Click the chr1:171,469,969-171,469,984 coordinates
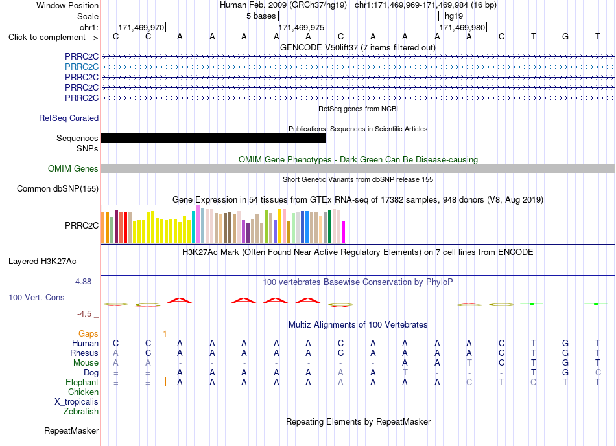Image resolution: width=616 pixels, height=446 pixels. (411, 5)
